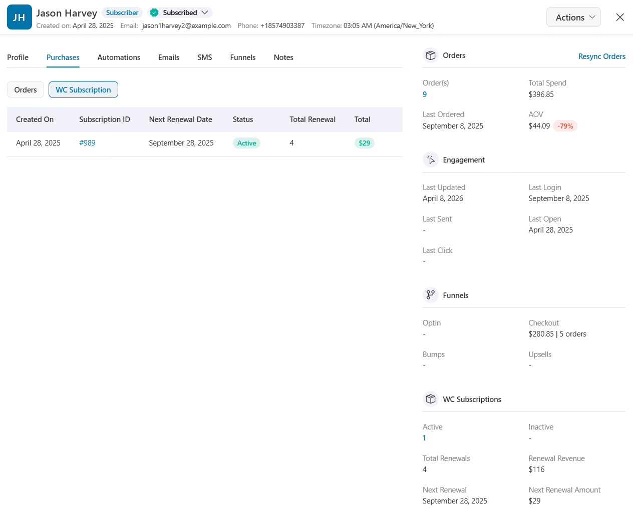Click the JH avatar badge
The image size is (633, 517).
[x=19, y=16]
